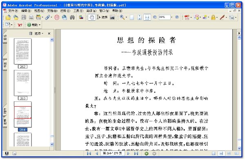Click the page number field 第264/279页
Screen dimensions: 245x160
pyautogui.click(x=113, y=153)
